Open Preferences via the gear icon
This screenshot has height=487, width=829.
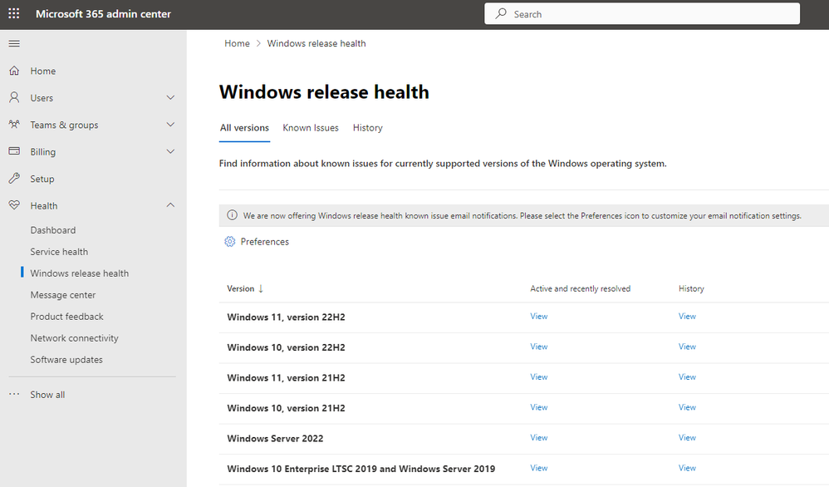click(x=229, y=241)
